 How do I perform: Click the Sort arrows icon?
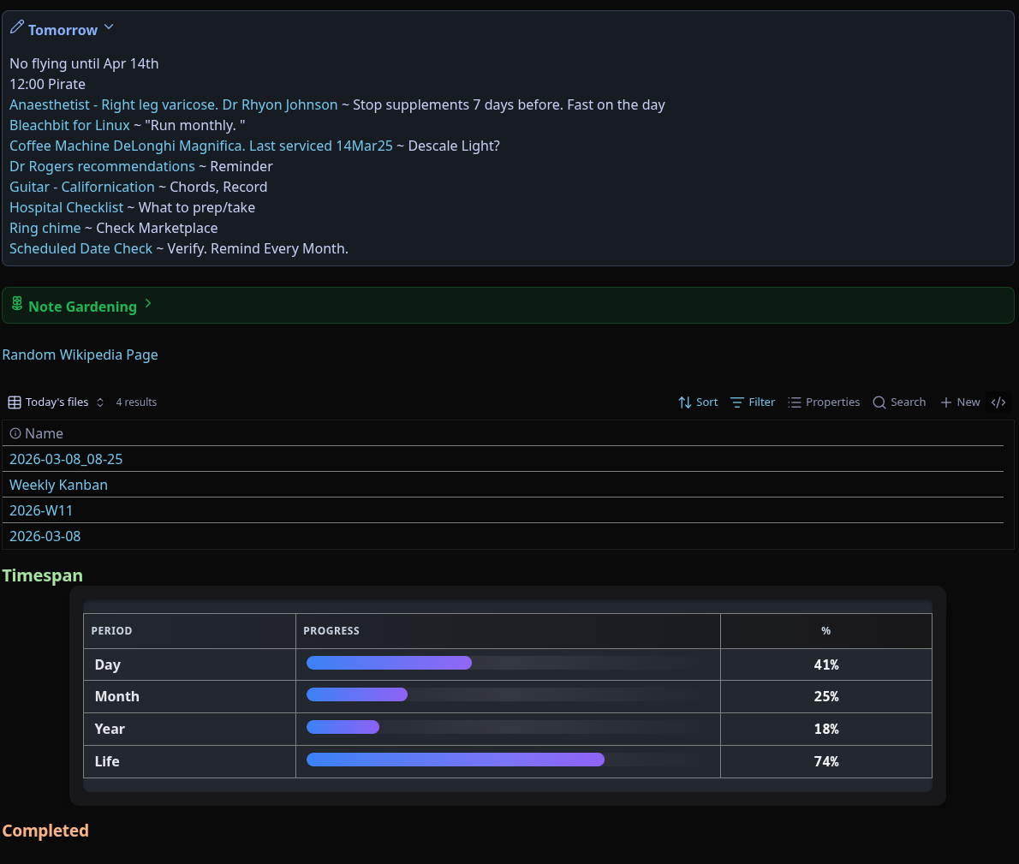[x=685, y=402]
